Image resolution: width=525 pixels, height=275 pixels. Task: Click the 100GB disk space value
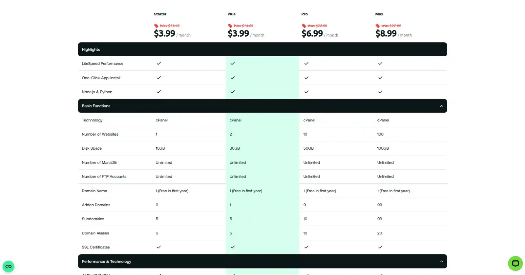tap(383, 148)
